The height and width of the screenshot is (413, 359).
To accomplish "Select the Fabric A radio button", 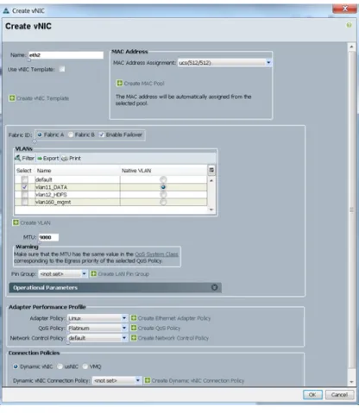I will pos(40,135).
